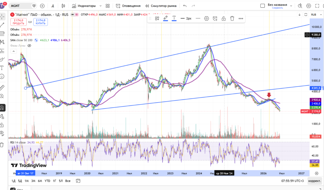Screen dimensions: 324x190
Task: Toggle the коррект. adjustment button
Action: click(x=315, y=181)
